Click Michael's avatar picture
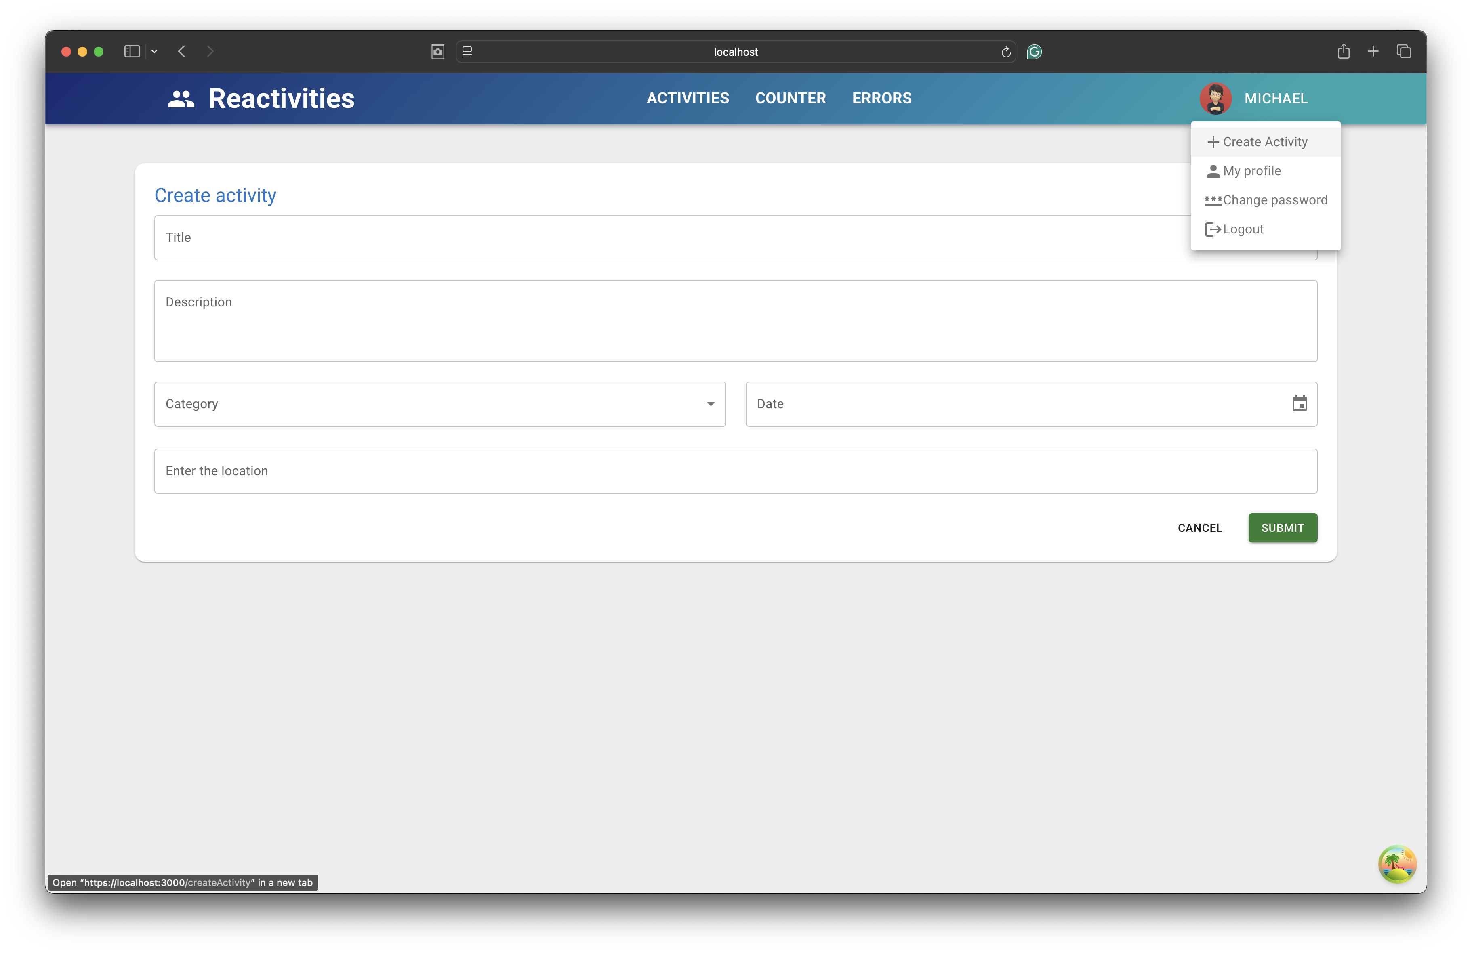This screenshot has height=953, width=1472. pyautogui.click(x=1215, y=99)
